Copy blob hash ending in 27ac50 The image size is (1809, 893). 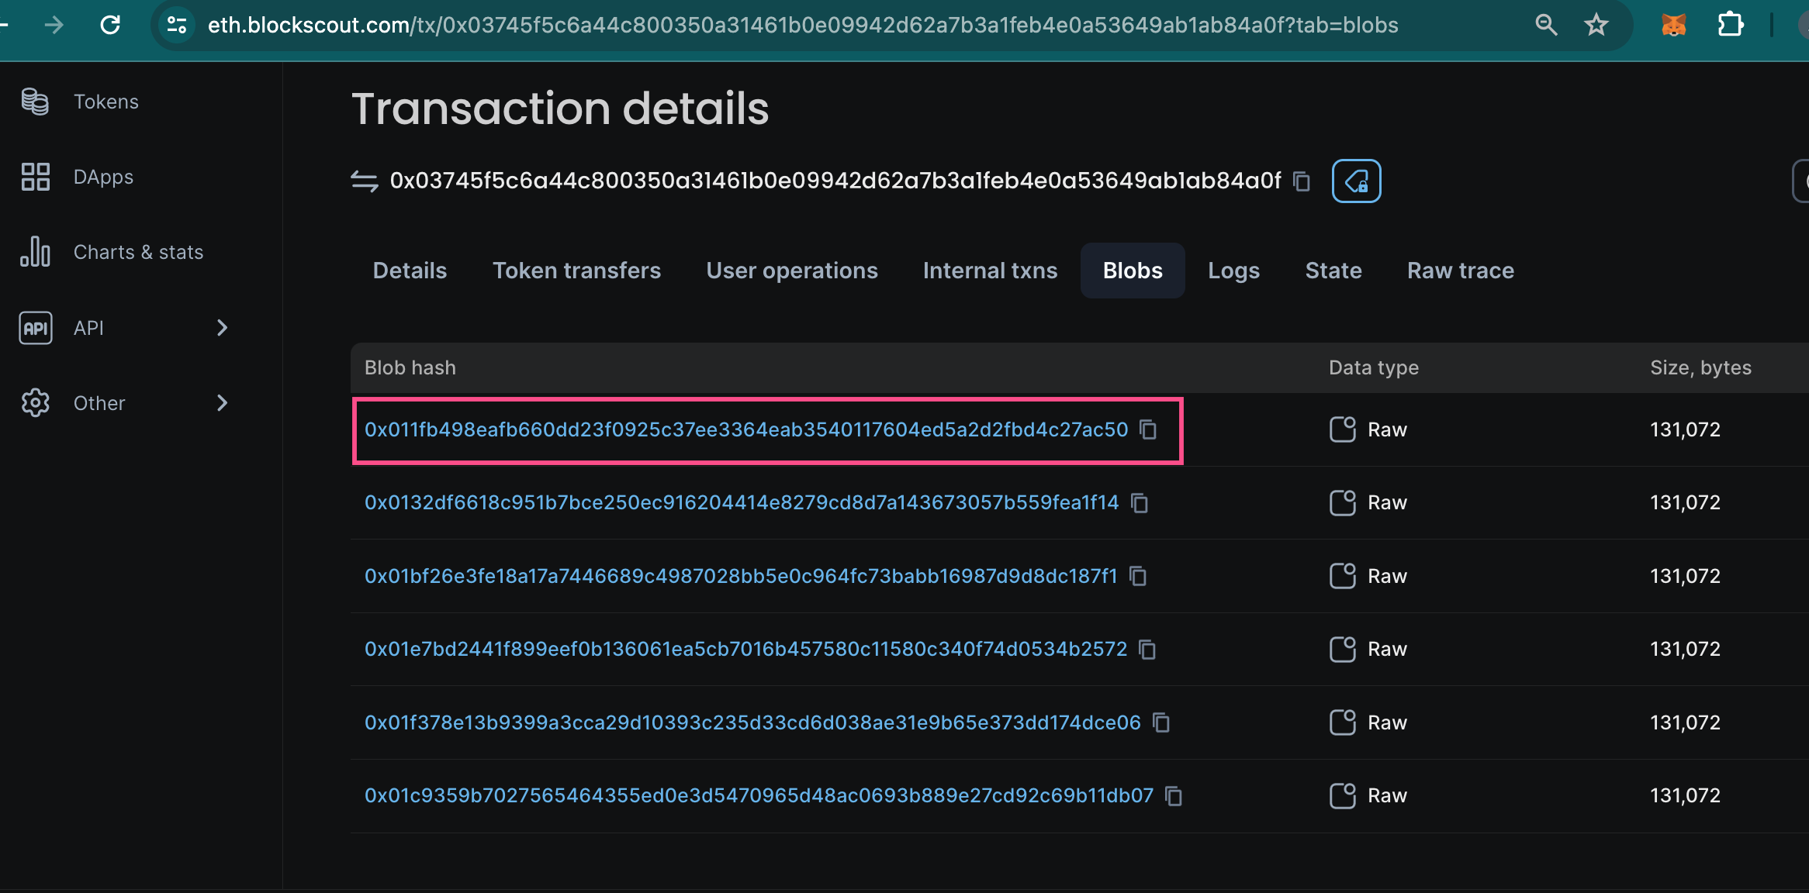pyautogui.click(x=1148, y=429)
